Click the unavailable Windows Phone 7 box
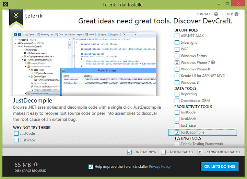Image resolution: width=247 pixels, height=179 pixels. 177,63
